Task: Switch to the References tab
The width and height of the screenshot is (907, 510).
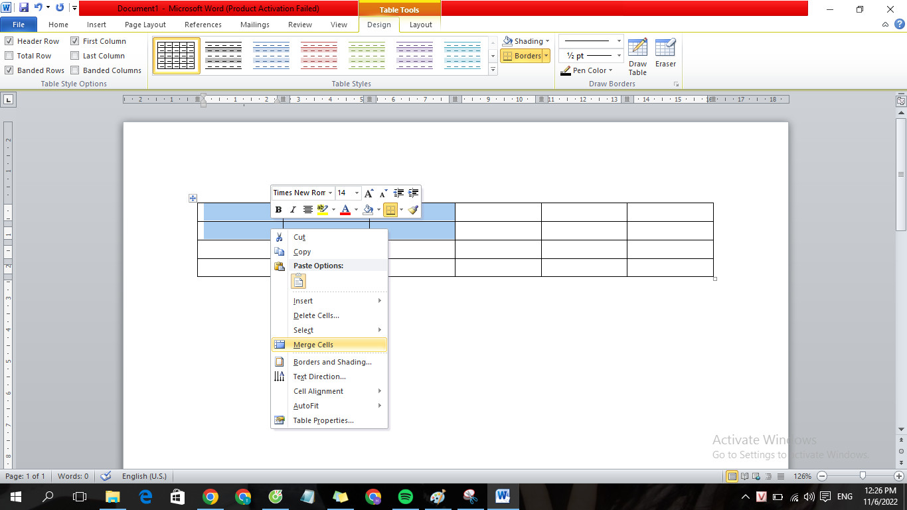Action: coord(203,25)
